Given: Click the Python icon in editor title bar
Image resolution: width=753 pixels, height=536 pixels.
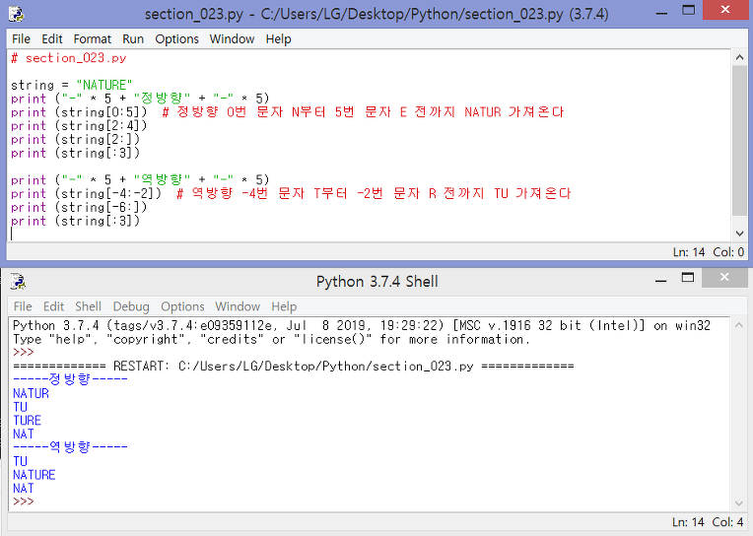Looking at the screenshot, I should pyautogui.click(x=17, y=14).
